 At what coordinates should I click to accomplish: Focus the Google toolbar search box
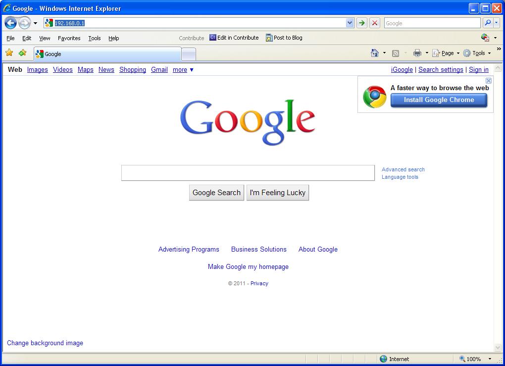tap(432, 23)
